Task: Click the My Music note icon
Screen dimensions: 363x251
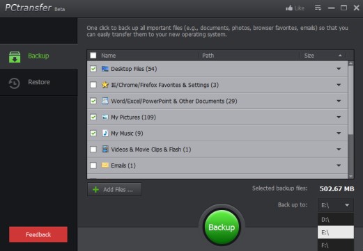Action: (x=105, y=133)
